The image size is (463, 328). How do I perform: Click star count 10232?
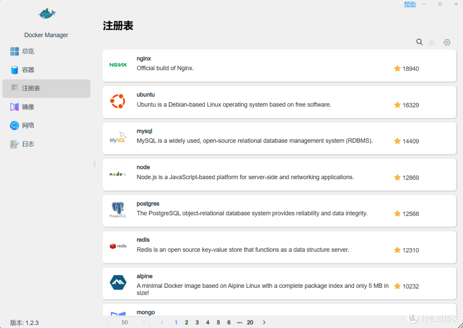(x=411, y=286)
